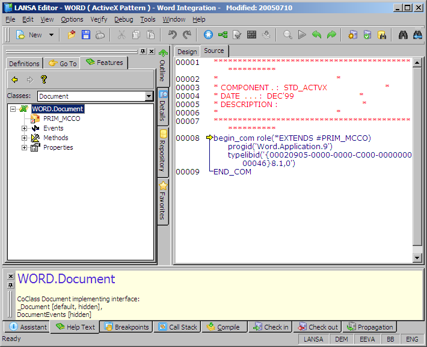Switch to the Definitions tab
The image size is (427, 347).
[x=24, y=63]
